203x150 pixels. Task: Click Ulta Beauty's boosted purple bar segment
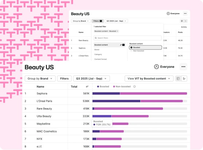pyautogui.click(x=102, y=116)
